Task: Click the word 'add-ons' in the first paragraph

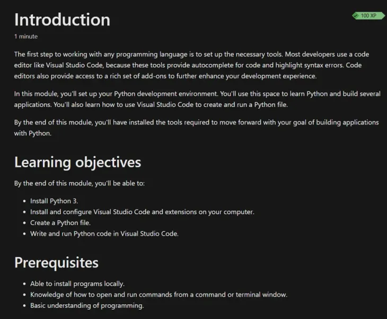Action: (x=142, y=75)
